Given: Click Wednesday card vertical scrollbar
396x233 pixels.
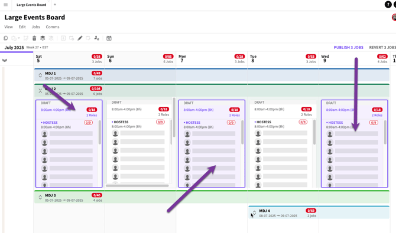Looking at the screenshot, I should (x=385, y=132).
